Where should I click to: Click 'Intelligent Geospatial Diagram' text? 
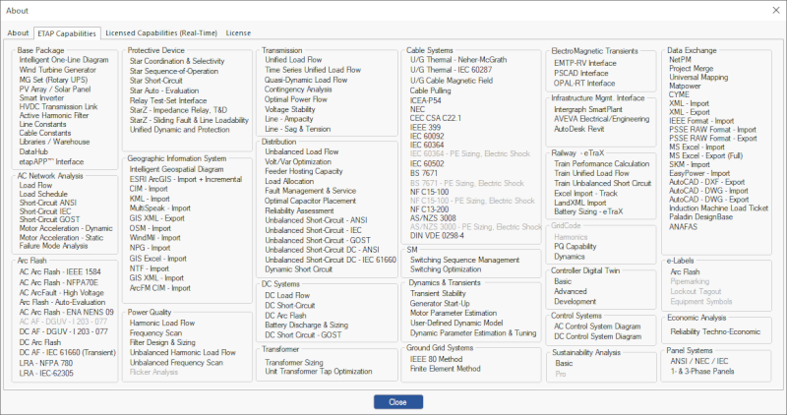176,169
